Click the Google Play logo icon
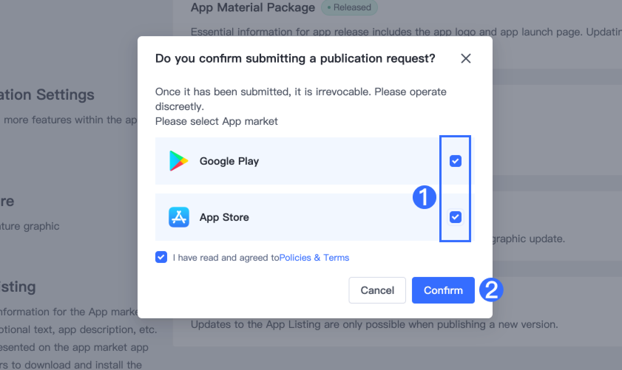The height and width of the screenshot is (370, 622). pyautogui.click(x=179, y=161)
